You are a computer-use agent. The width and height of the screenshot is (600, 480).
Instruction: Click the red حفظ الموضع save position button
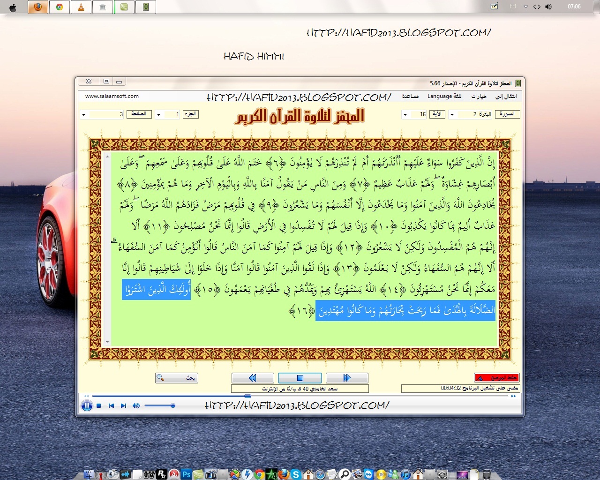pos(497,378)
